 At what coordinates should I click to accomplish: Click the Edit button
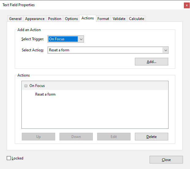tap(114, 136)
